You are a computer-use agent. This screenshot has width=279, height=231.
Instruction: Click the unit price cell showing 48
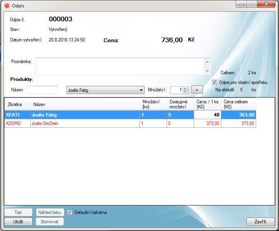point(207,115)
